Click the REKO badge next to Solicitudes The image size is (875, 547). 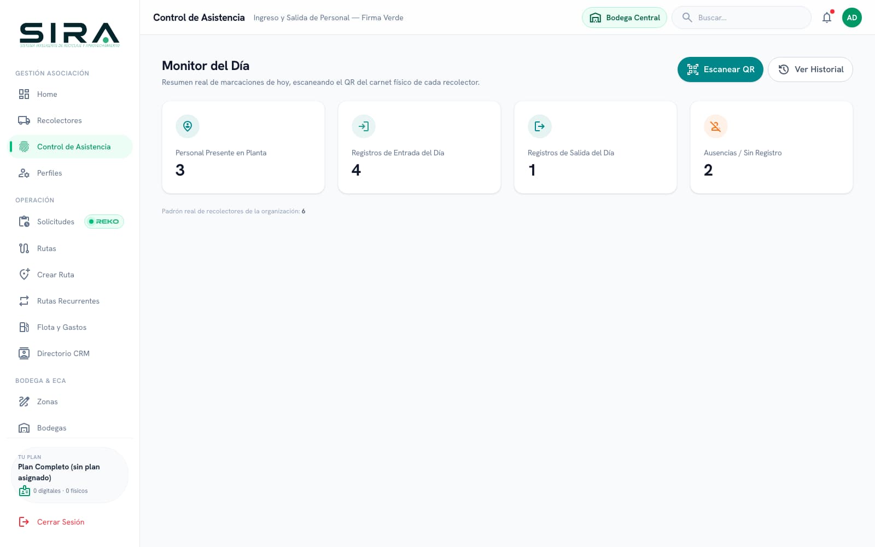[104, 222]
